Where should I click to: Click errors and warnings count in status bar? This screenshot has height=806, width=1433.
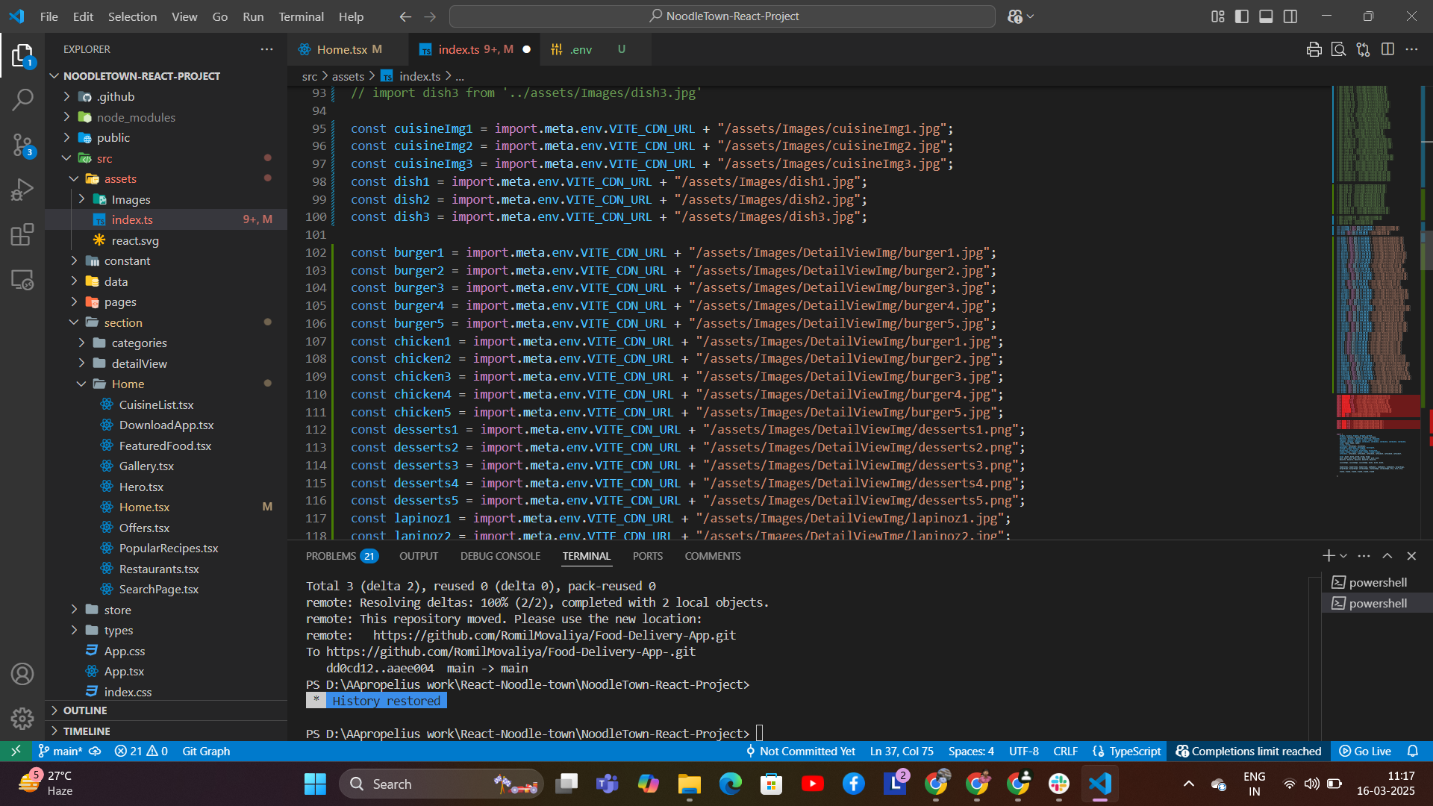pos(141,751)
